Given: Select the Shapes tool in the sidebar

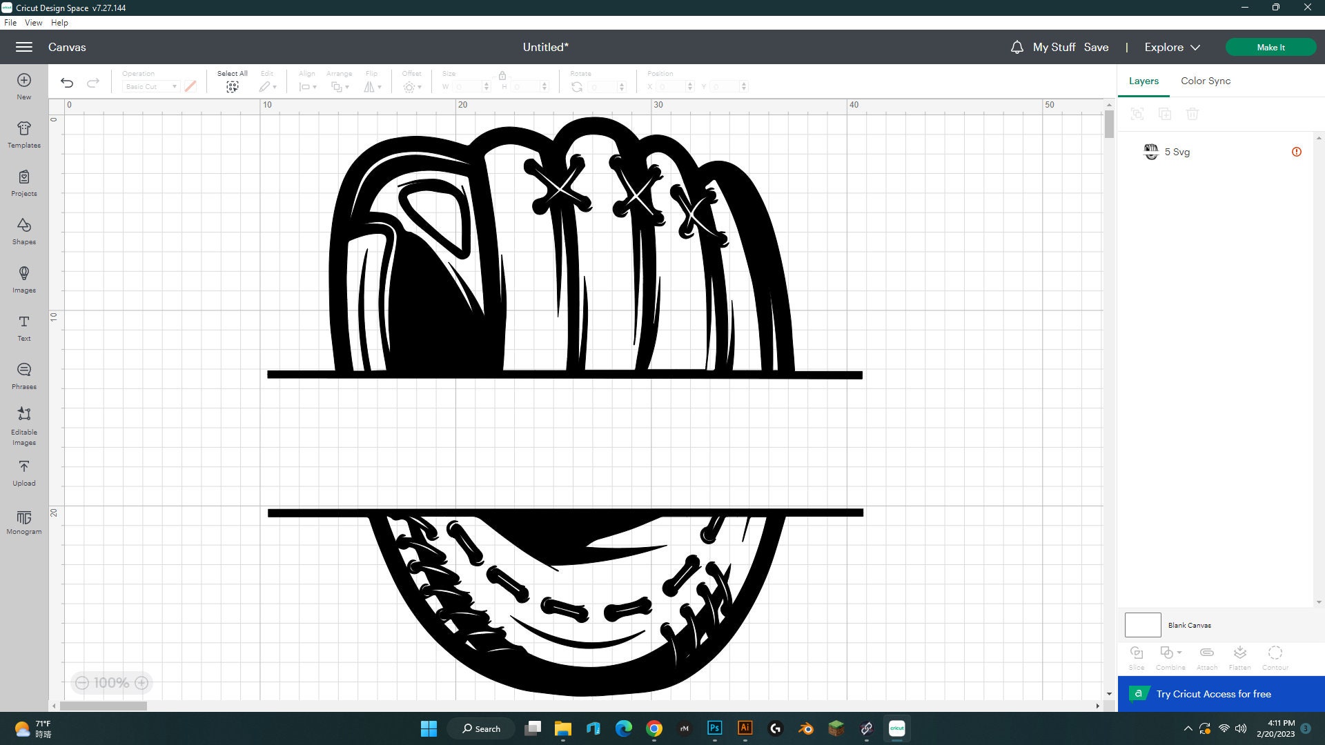Looking at the screenshot, I should (23, 231).
